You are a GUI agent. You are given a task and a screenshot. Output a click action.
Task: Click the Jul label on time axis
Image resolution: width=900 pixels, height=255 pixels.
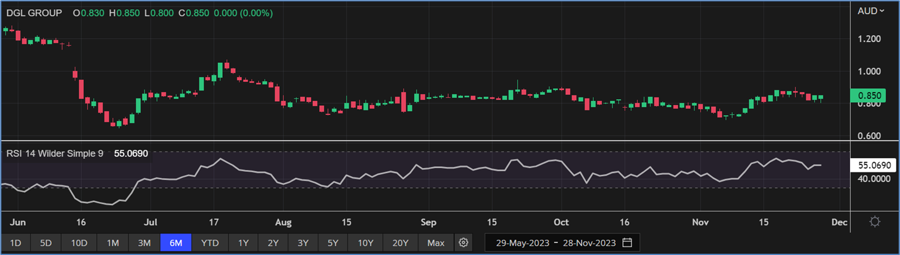click(x=152, y=222)
